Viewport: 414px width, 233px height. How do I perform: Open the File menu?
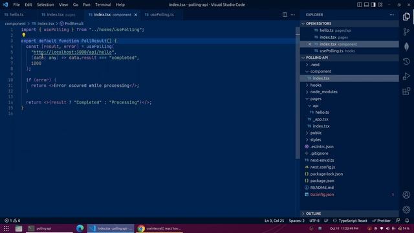click(x=16, y=5)
